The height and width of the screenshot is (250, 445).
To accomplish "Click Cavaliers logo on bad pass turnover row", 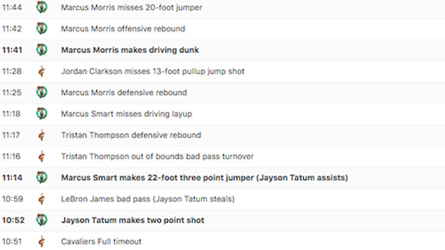I will pos(42,156).
